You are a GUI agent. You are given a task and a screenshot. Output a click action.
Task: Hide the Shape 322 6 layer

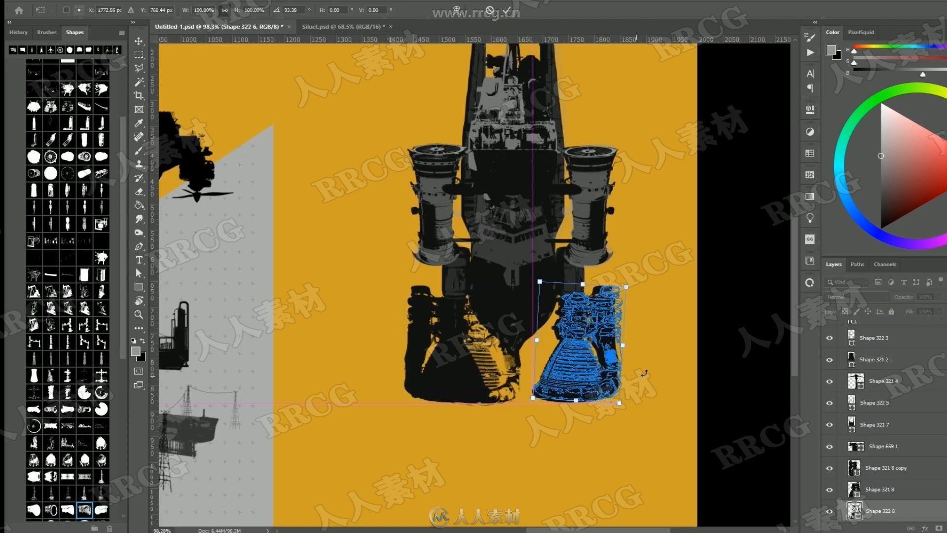pyautogui.click(x=829, y=511)
